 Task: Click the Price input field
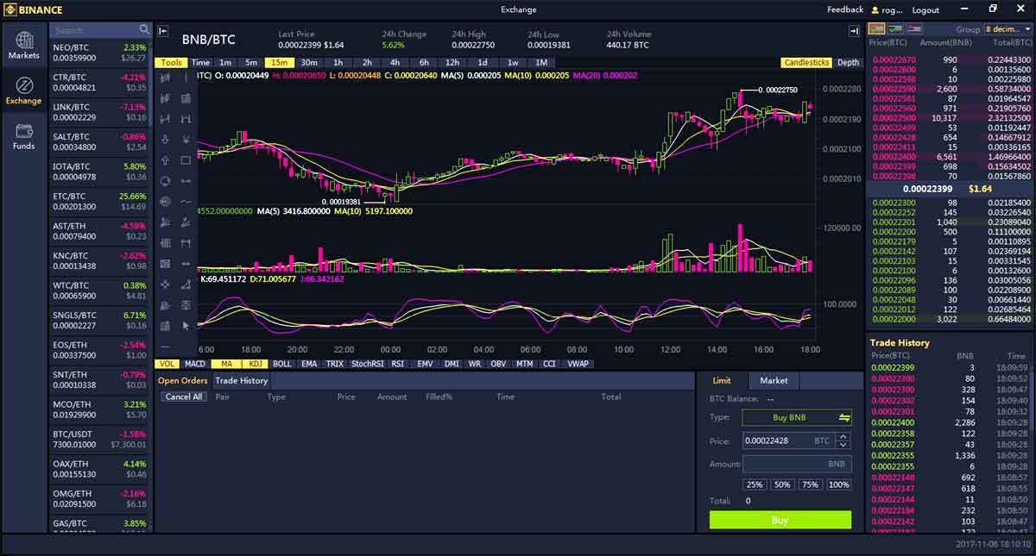789,440
